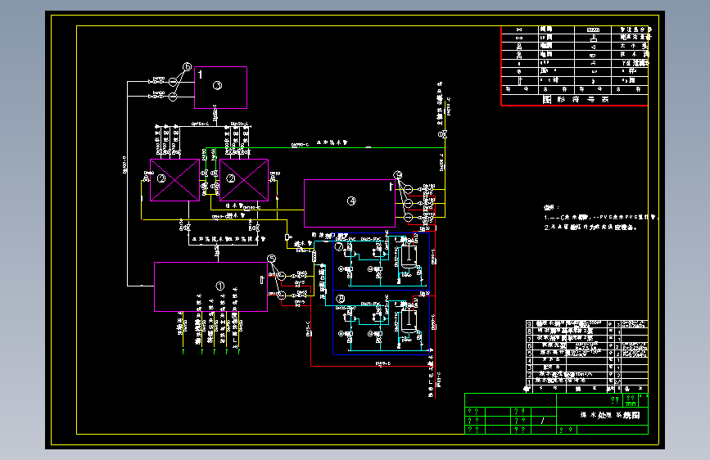Click the middle pump symbol beside tank 4
Screen dimensions: 710x460
point(408,204)
